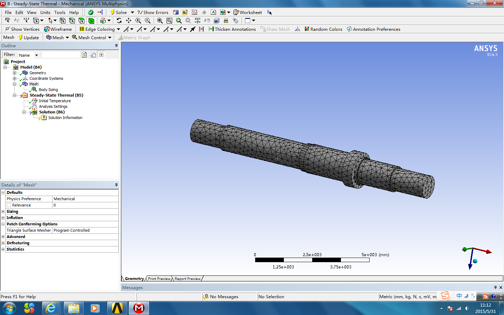Toggle Wireframe display mode
The height and width of the screenshot is (315, 504).
pos(58,29)
